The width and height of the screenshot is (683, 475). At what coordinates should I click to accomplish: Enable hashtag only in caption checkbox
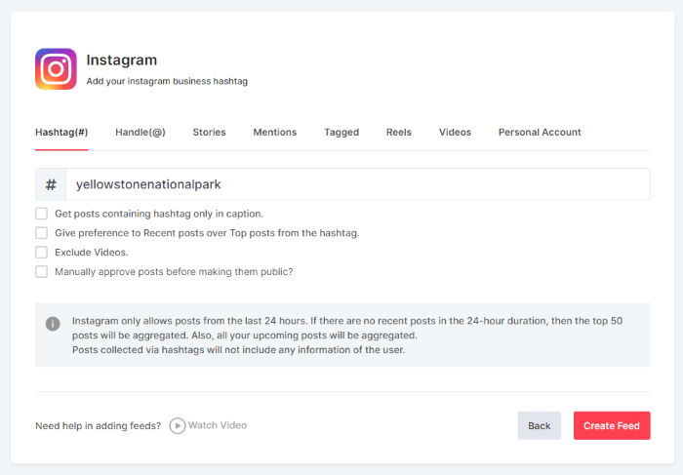coord(41,214)
